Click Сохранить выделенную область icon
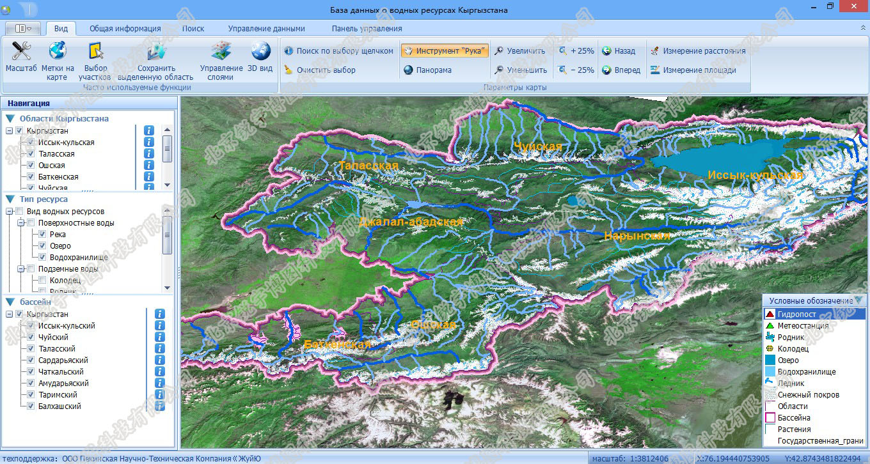 coord(156,52)
